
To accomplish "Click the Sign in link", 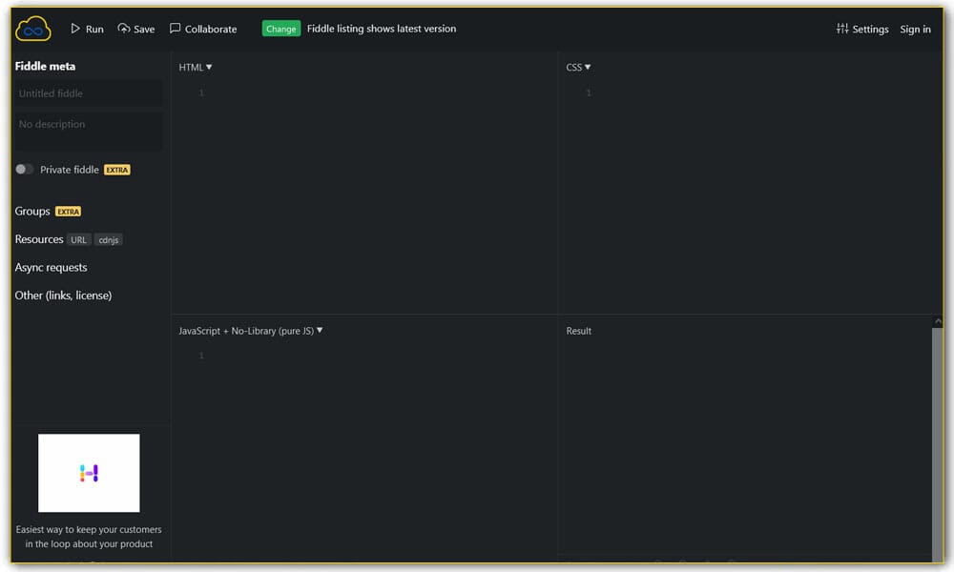I will tap(915, 29).
